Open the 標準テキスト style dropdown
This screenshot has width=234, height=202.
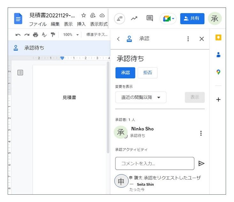point(97,35)
